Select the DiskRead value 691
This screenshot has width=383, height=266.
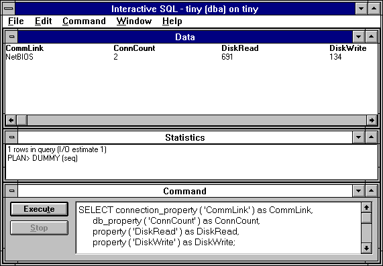pos(227,57)
